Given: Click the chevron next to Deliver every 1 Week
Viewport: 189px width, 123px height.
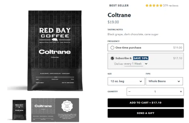Looking at the screenshot, I should pos(146,64).
